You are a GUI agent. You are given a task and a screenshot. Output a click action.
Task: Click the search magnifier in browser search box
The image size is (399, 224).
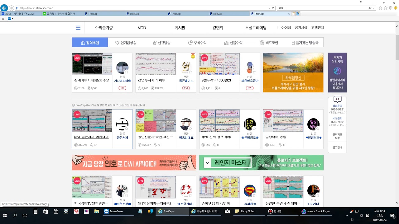(370, 8)
